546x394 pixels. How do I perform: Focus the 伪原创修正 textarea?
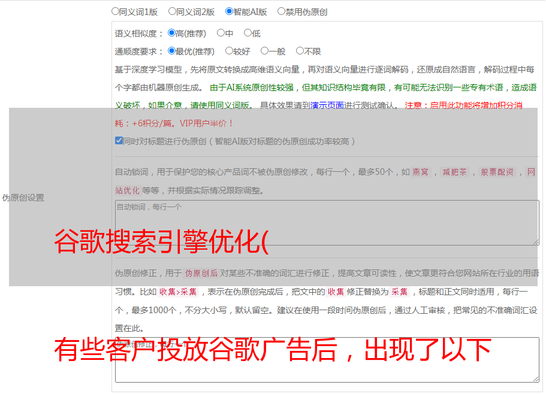click(x=327, y=360)
